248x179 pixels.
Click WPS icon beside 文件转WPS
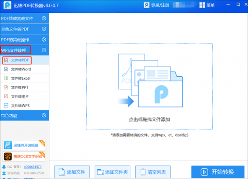click(6, 105)
